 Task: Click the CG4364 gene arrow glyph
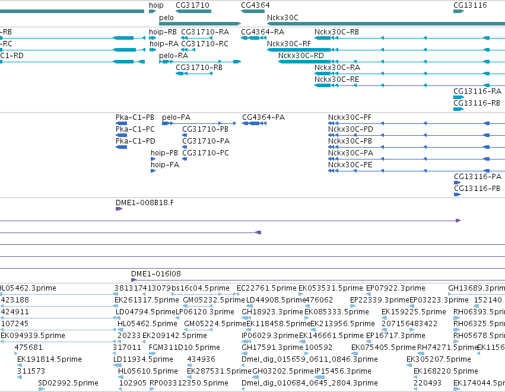click(253, 11)
